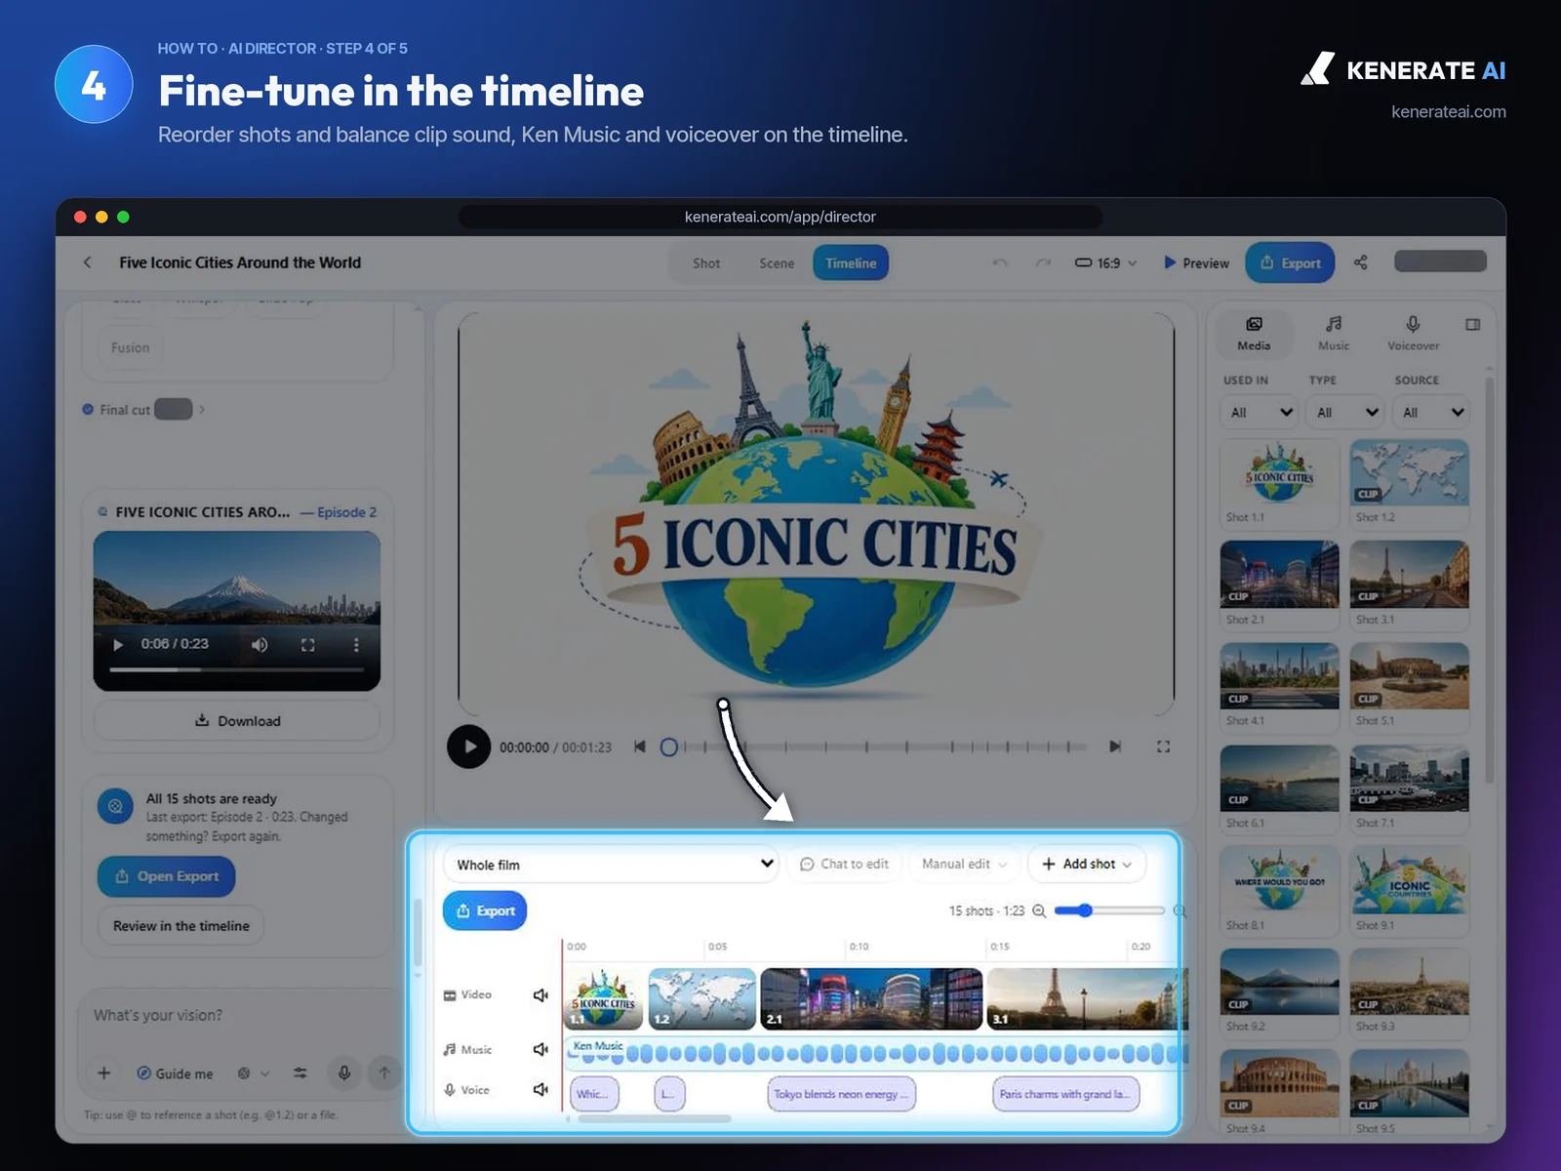Click the Download button

click(x=237, y=721)
